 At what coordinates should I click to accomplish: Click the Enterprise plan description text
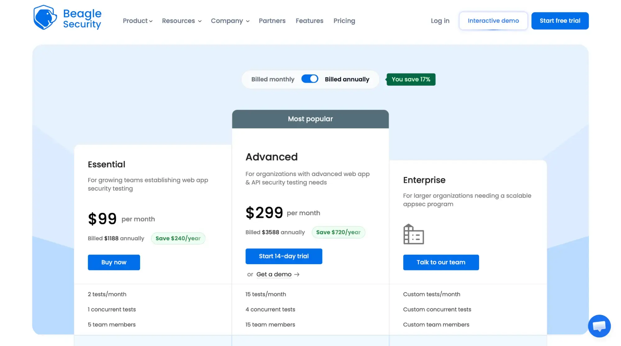point(467,200)
